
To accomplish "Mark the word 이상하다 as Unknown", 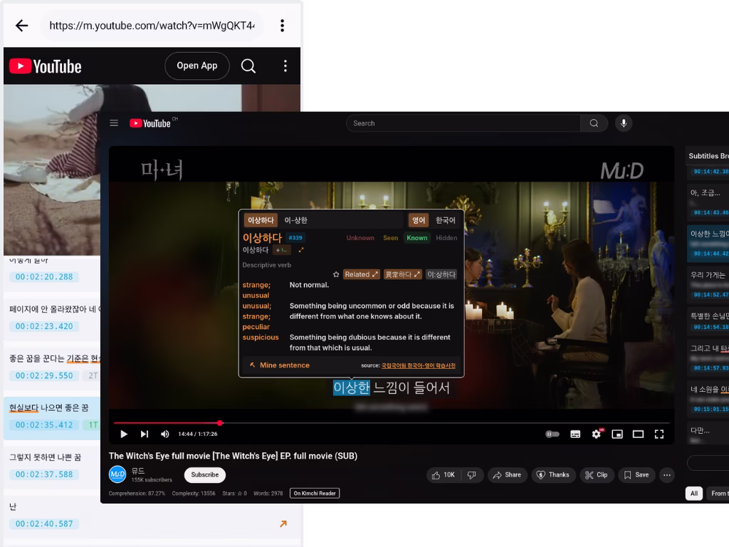I will (x=362, y=238).
